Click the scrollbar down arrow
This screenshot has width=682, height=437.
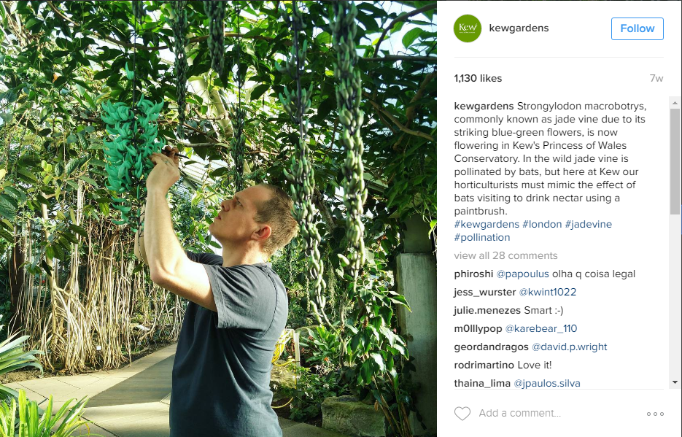pyautogui.click(x=675, y=382)
